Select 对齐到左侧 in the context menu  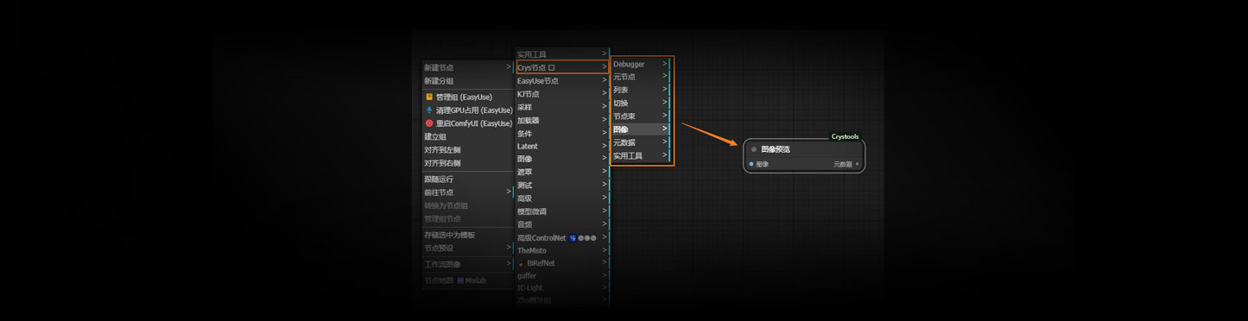[x=467, y=150]
